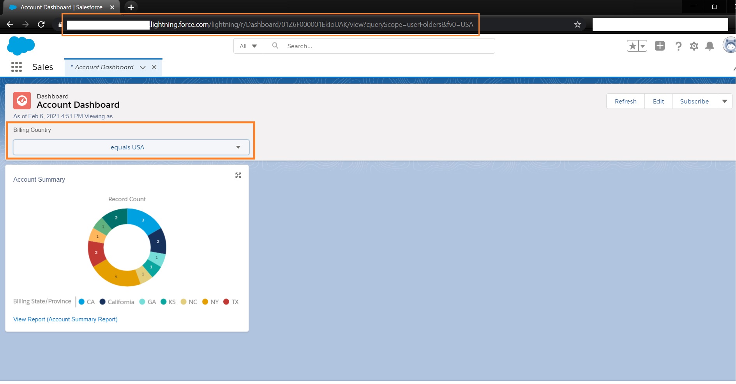Open the user profile avatar
736x384 pixels.
[729, 46]
